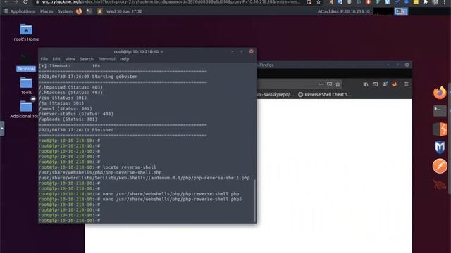This screenshot has width=451, height=253.
Task: Reload the browser page with the refresh icon
Action: click(x=25, y=2)
